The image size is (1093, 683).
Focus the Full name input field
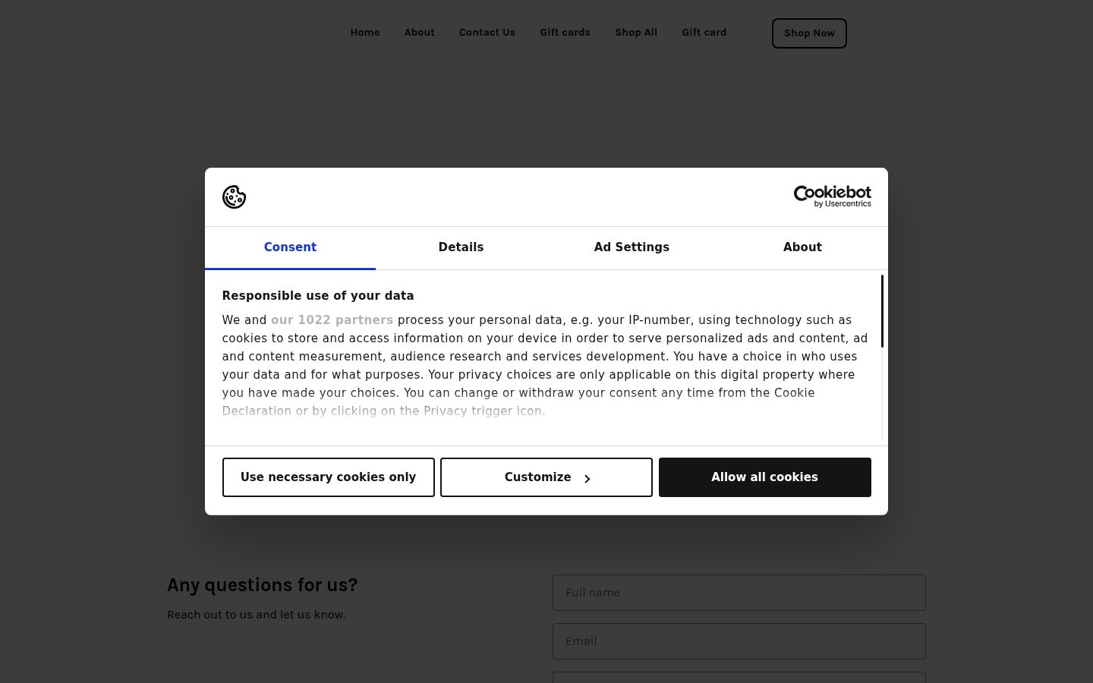tap(739, 593)
